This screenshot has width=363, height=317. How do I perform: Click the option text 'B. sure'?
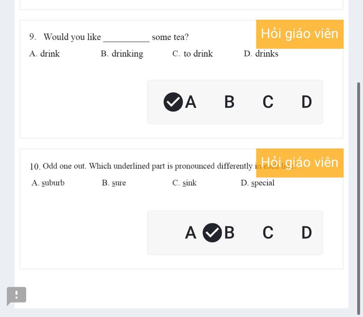(114, 183)
